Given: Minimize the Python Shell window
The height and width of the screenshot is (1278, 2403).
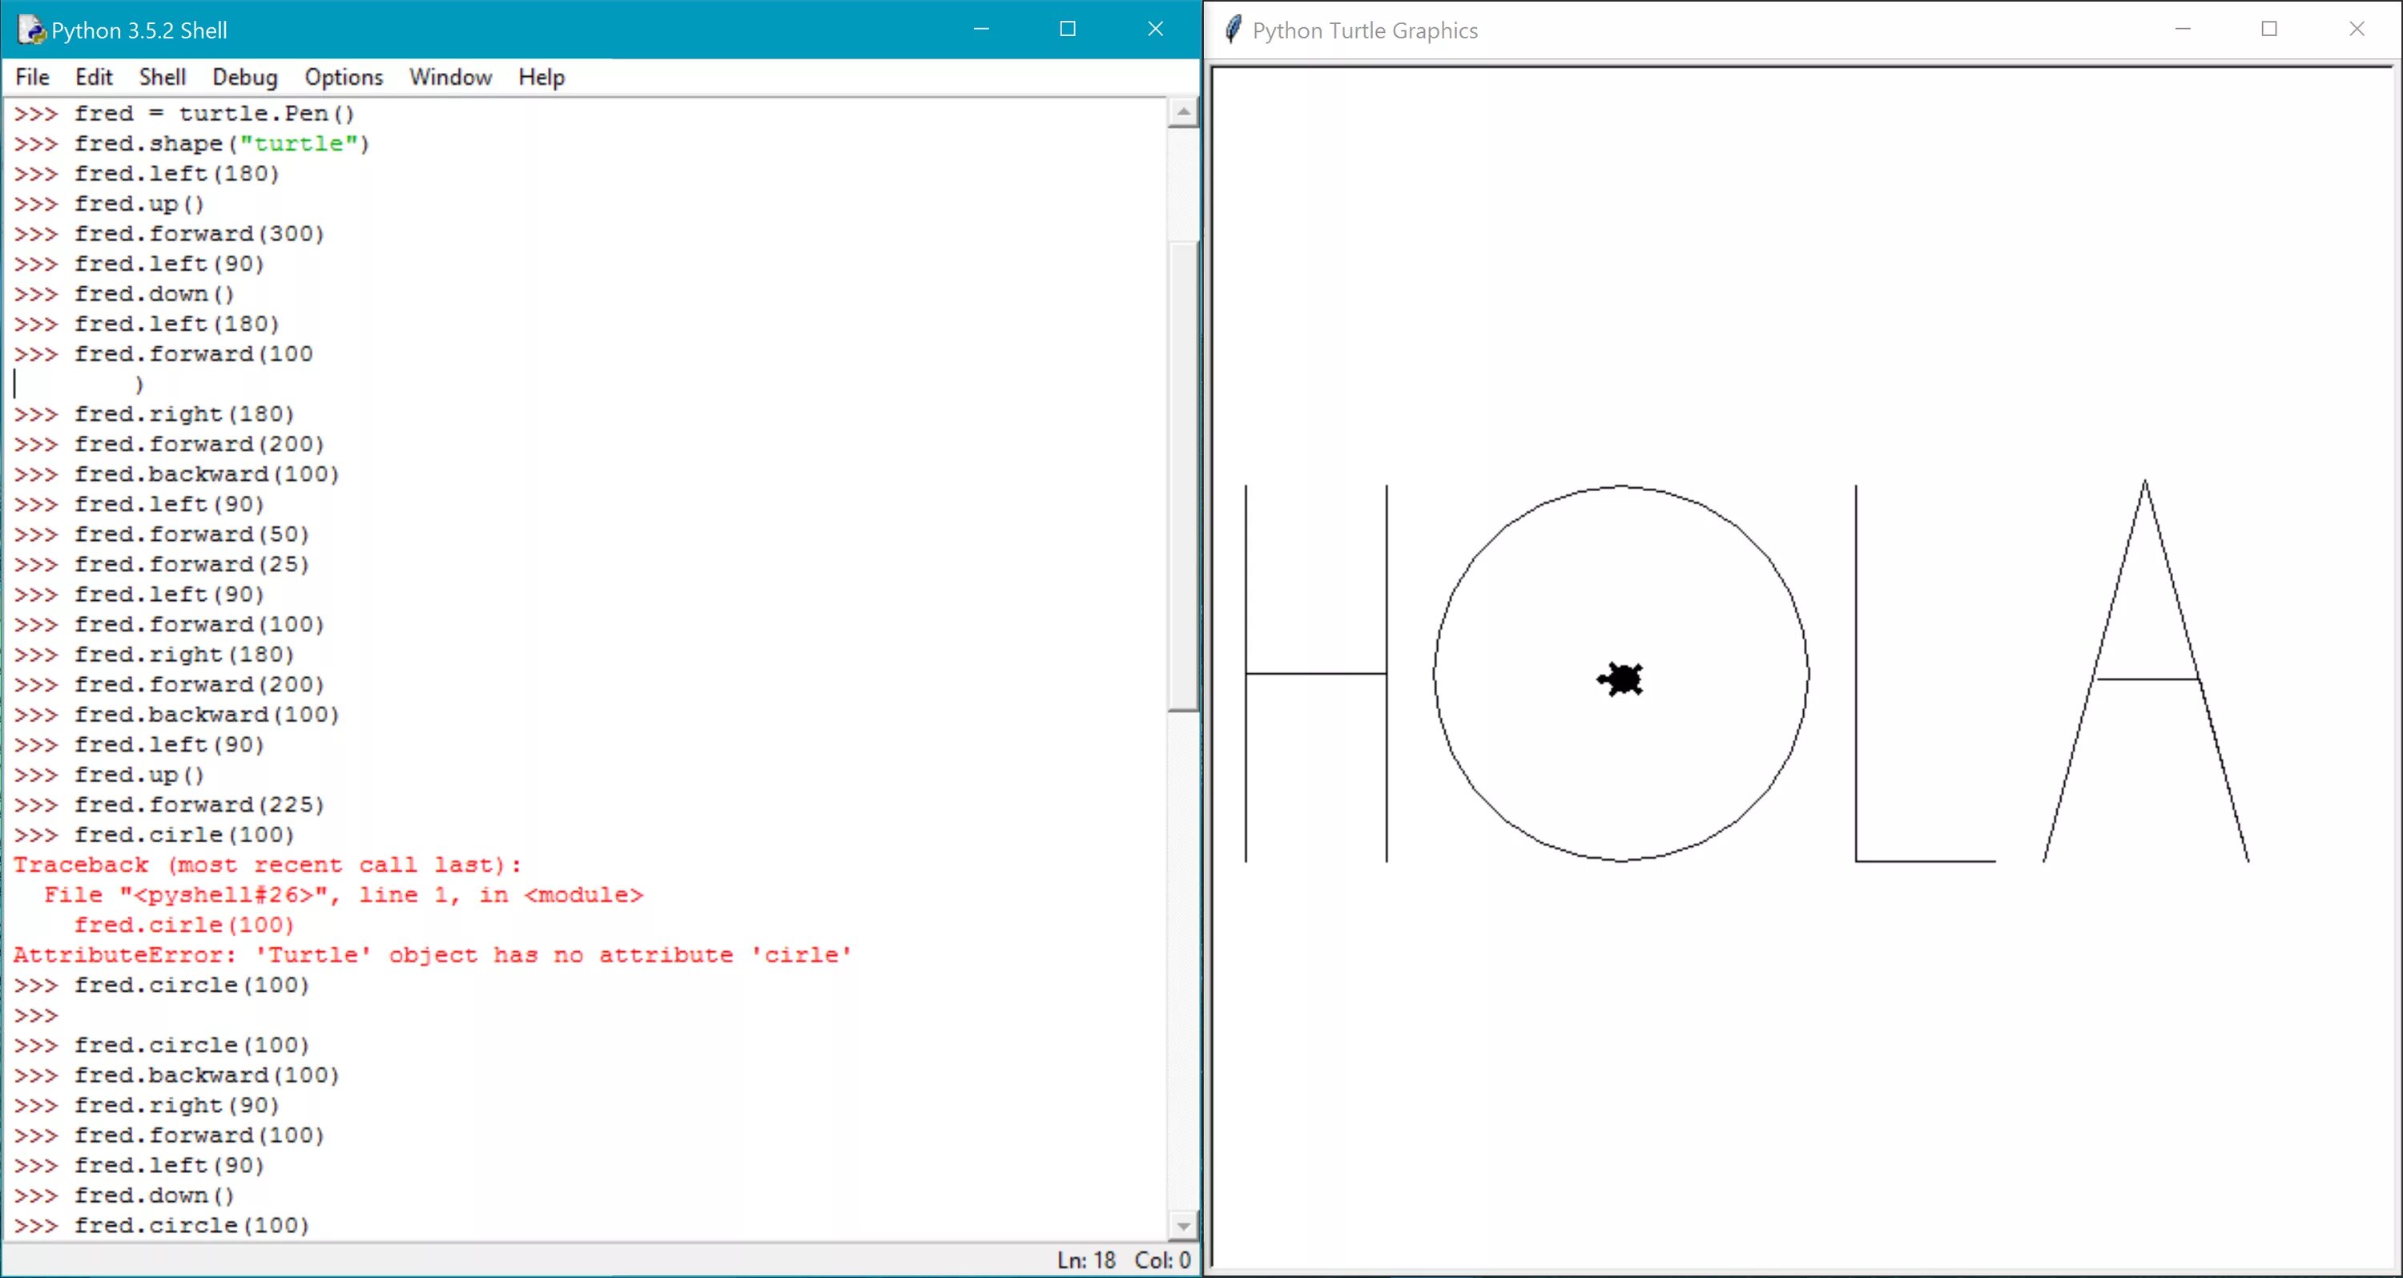Looking at the screenshot, I should pos(981,30).
